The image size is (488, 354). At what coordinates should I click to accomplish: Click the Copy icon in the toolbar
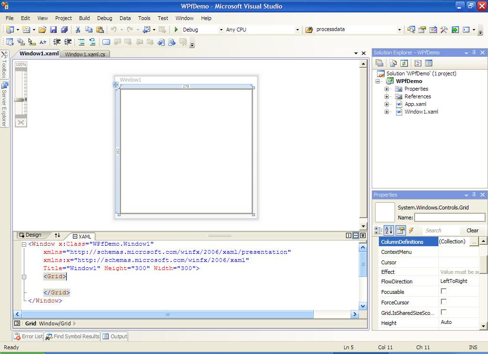tap(89, 30)
